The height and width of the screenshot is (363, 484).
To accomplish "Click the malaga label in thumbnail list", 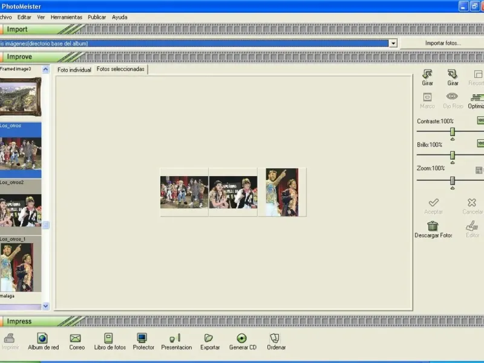I will [7, 296].
